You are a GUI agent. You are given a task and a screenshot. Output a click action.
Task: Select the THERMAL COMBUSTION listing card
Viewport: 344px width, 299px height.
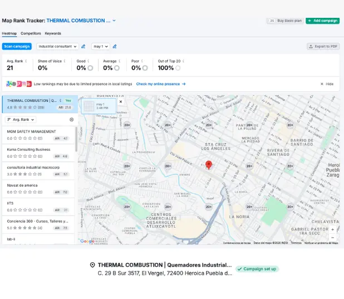pos(40,104)
